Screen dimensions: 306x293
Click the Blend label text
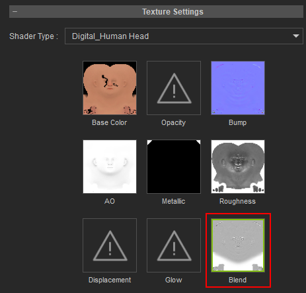237,280
